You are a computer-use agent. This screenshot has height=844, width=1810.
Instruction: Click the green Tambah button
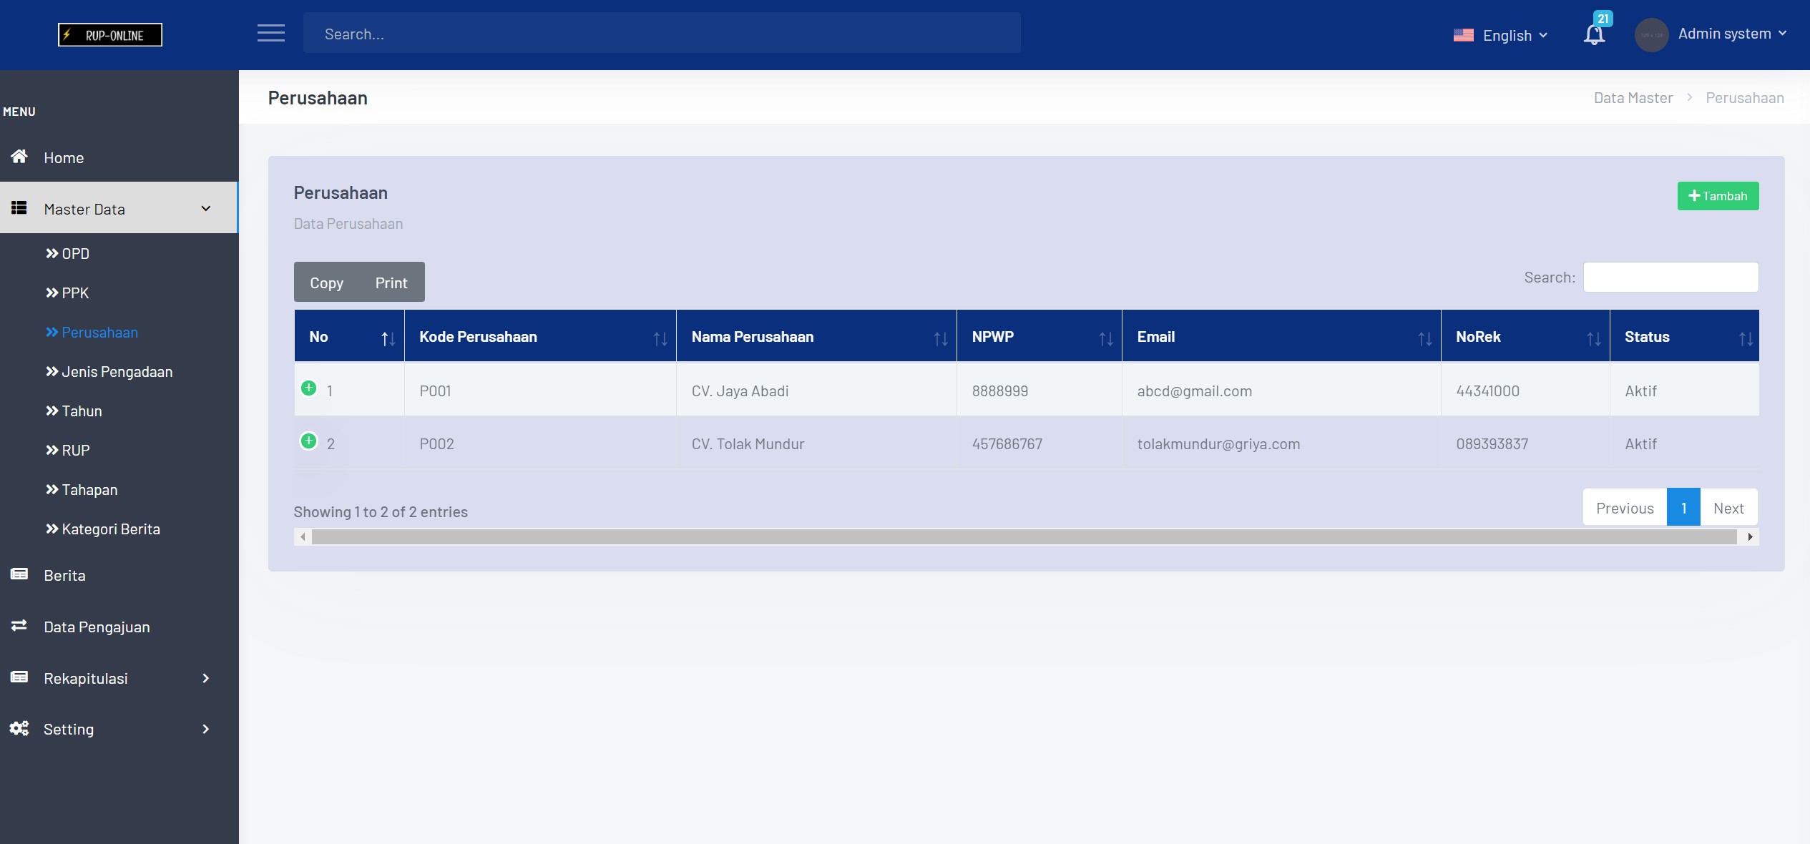tap(1718, 196)
